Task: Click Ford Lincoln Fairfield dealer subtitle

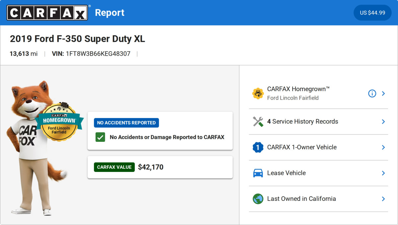Action: point(293,98)
